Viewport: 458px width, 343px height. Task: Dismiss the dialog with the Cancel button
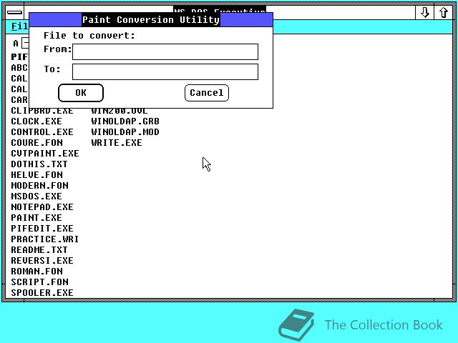point(207,93)
